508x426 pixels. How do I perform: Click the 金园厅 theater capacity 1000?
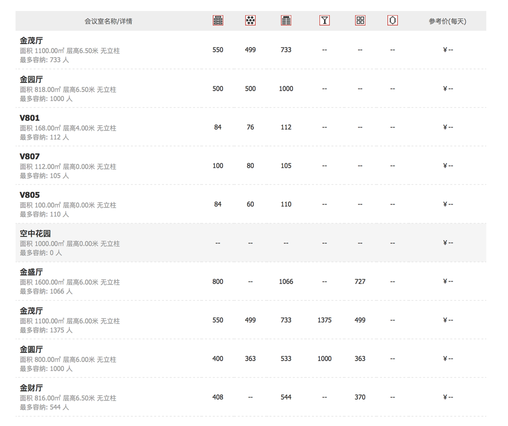coord(286,89)
